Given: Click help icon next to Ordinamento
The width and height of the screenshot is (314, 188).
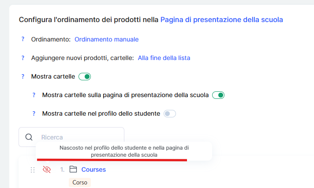Looking at the screenshot, I should click(23, 39).
